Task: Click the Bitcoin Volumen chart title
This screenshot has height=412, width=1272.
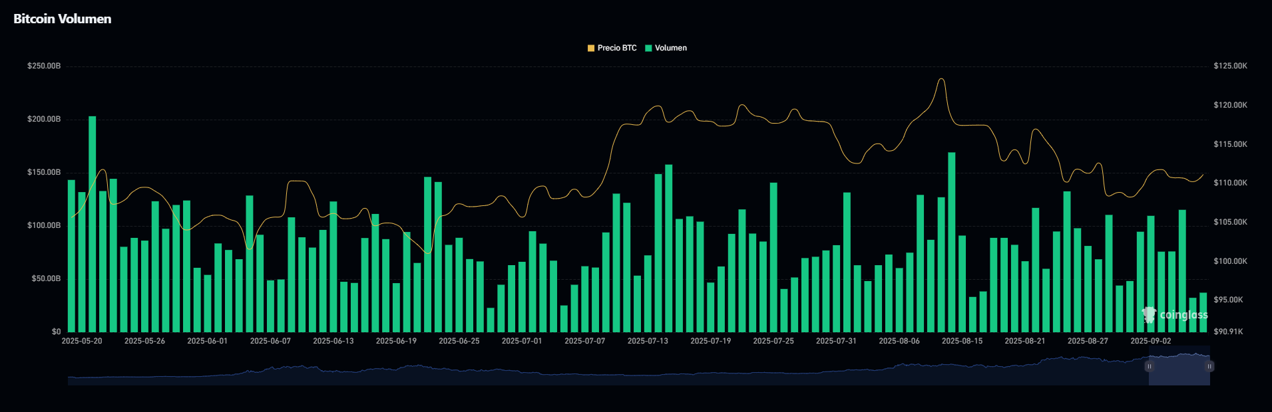Action: [63, 19]
